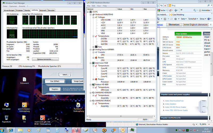Open Windows Explorer folder on taskbar
213x133 pixels.
point(20,130)
